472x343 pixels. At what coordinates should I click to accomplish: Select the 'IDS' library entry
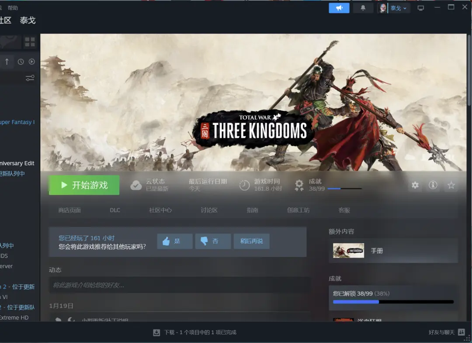click(4, 256)
